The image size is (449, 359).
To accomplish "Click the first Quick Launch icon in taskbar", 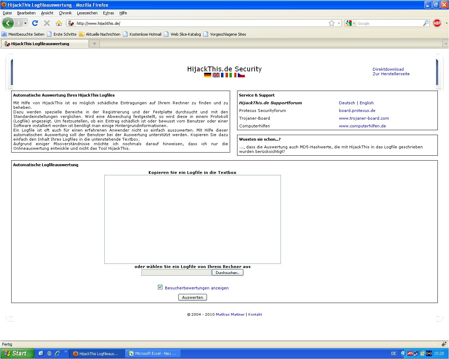I will click(41, 353).
